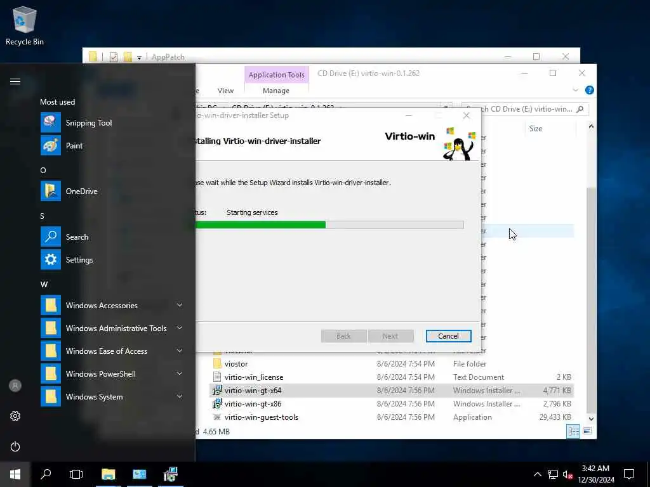The height and width of the screenshot is (487, 650).
Task: Switch to Large icons view layout icon
Action: (587, 431)
